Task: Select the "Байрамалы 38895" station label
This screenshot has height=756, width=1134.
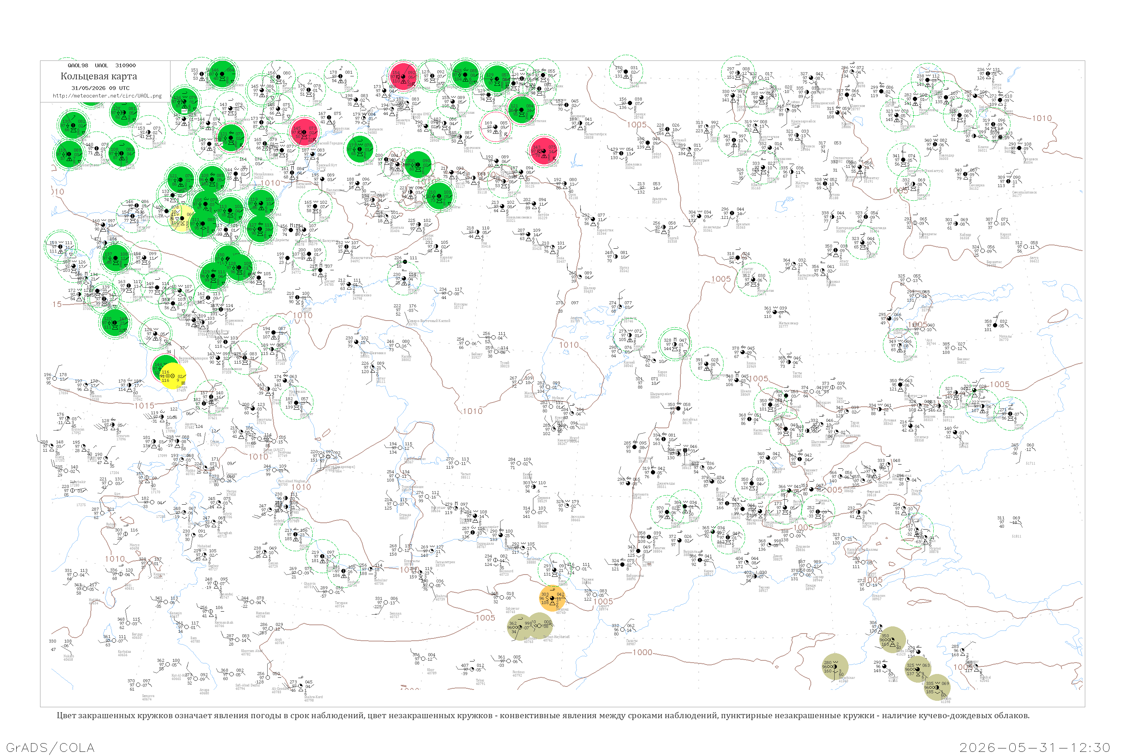Action: (635, 577)
